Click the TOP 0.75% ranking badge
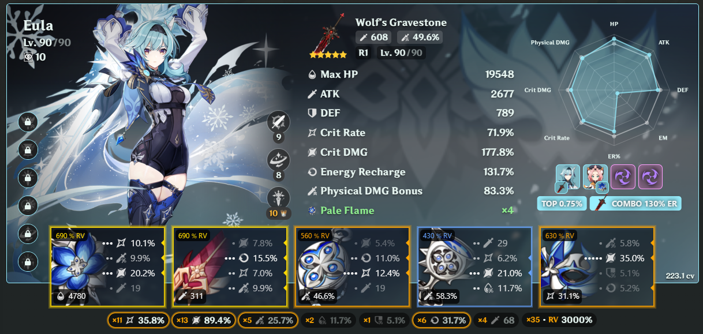 (562, 204)
